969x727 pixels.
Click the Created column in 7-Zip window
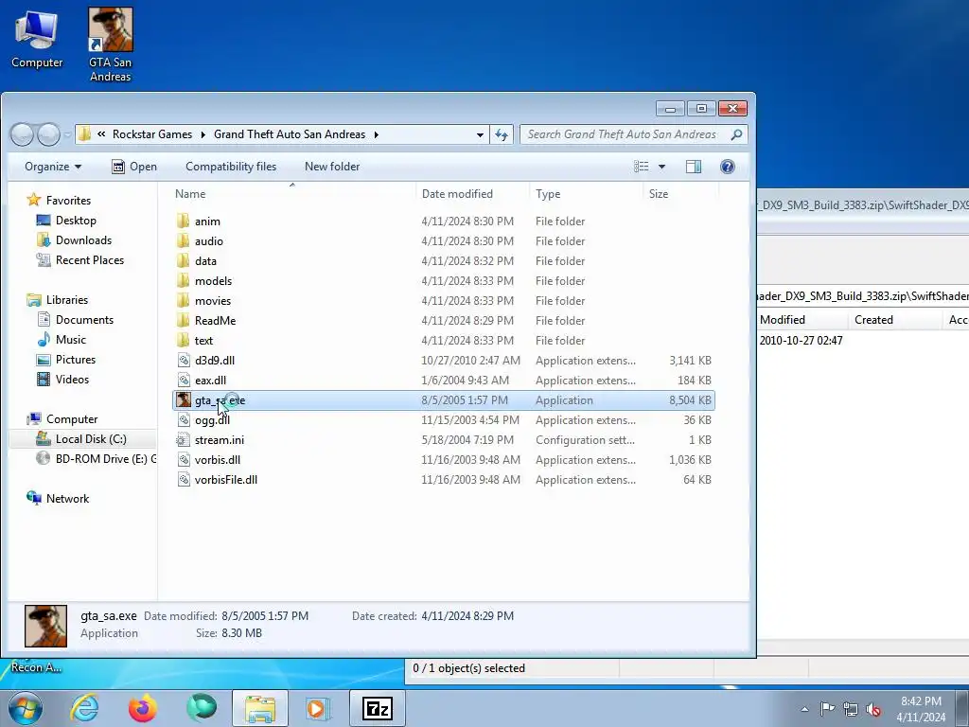893,320
